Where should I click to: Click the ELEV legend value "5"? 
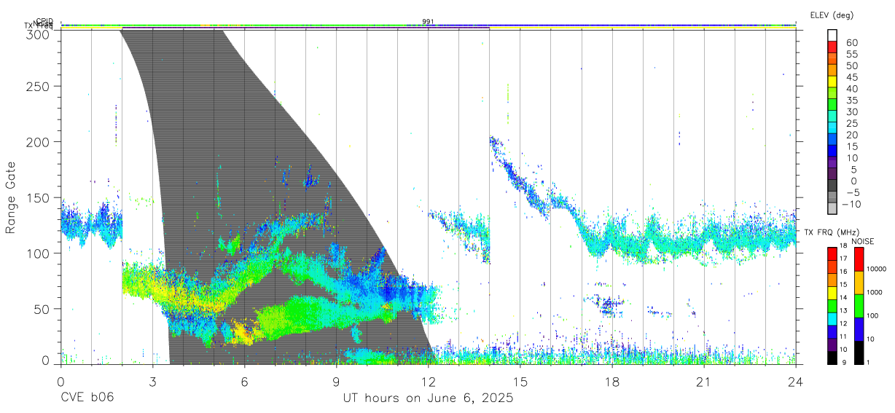(853, 170)
